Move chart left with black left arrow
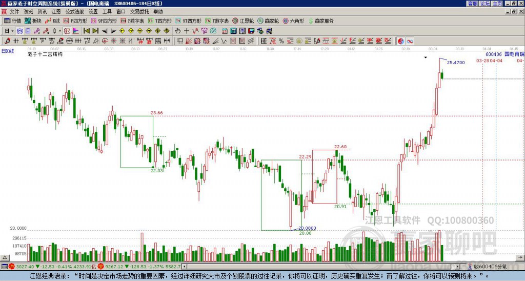This screenshot has height=281, width=525. 105,31
